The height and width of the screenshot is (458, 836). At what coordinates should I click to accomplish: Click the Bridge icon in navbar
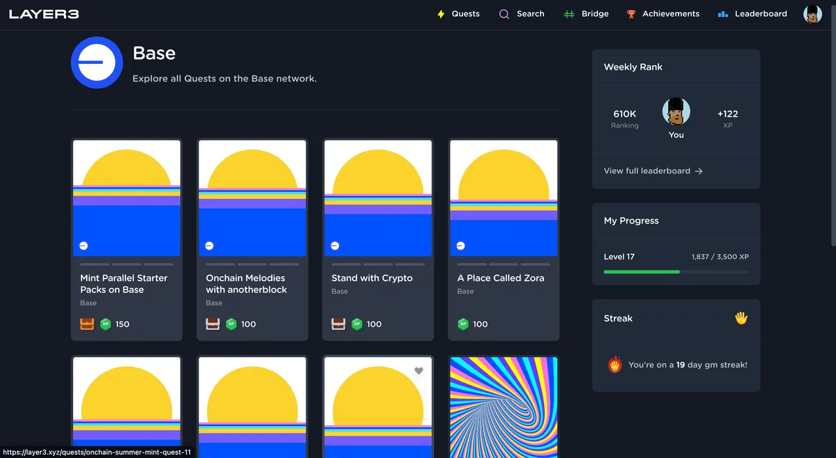tap(570, 14)
